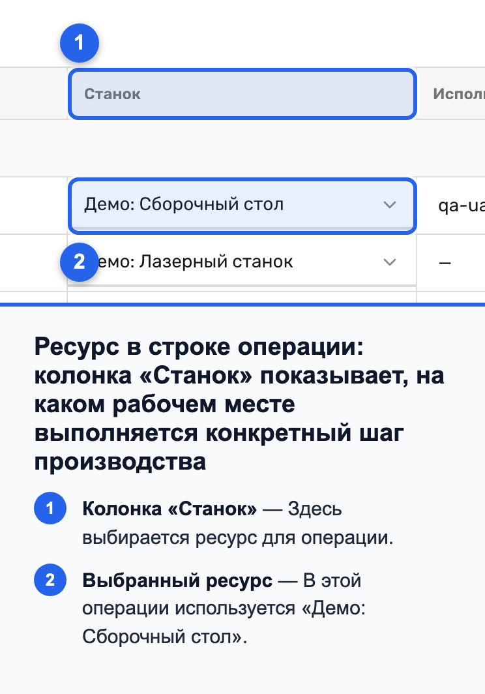Click the partially visible Исполн column header
Image resolution: width=485 pixels, height=694 pixels.
click(458, 94)
